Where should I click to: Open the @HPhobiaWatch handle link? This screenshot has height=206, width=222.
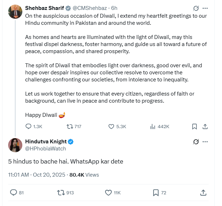coord(46,149)
